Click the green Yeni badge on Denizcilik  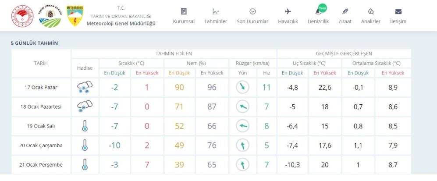point(322,8)
